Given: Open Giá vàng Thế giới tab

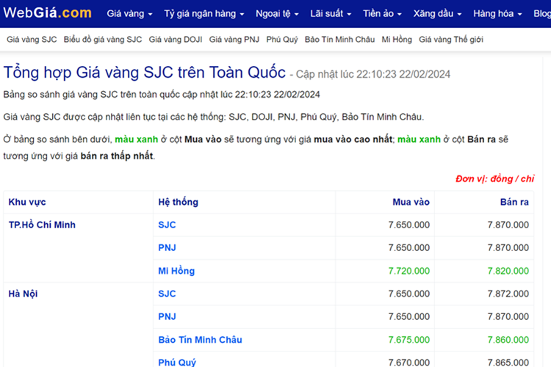Looking at the screenshot, I should [451, 40].
